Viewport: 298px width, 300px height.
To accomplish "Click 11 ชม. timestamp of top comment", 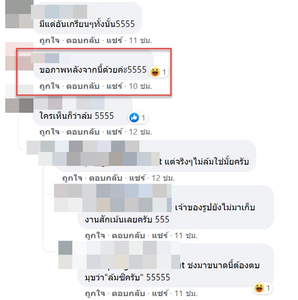I will (140, 40).
